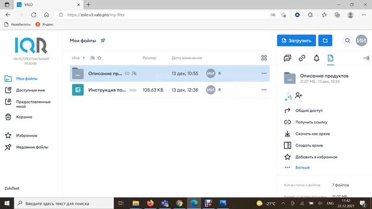
Task: Sort by Размер column header
Action: point(149,58)
